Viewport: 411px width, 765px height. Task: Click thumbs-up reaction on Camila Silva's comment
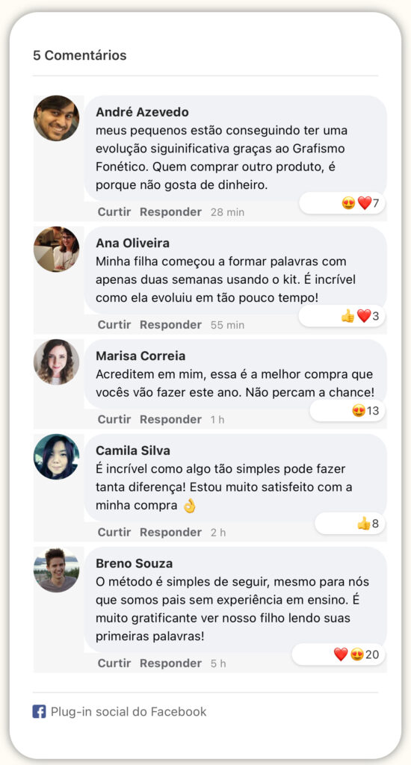pyautogui.click(x=364, y=524)
